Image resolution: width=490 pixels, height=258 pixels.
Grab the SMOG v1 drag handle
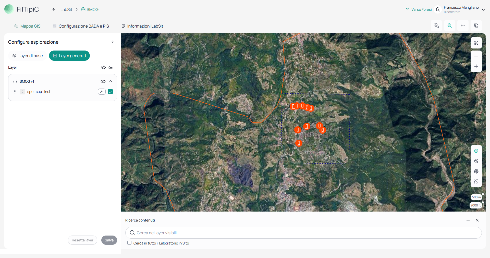[x=15, y=81]
